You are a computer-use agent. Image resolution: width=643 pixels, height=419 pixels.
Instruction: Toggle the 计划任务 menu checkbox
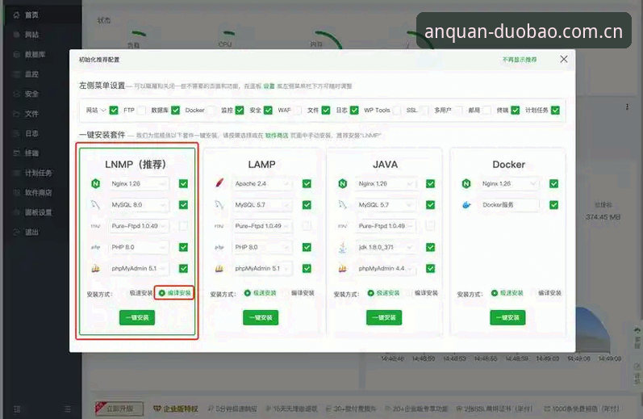tap(555, 110)
